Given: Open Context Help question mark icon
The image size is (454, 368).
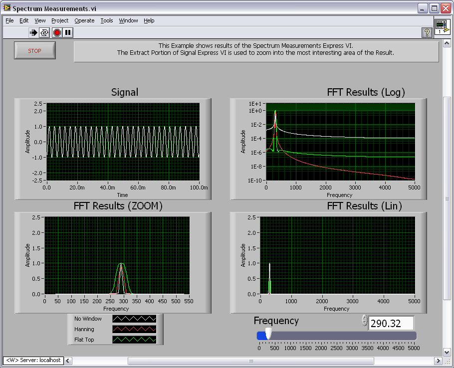Looking at the screenshot, I should pyautogui.click(x=427, y=32).
